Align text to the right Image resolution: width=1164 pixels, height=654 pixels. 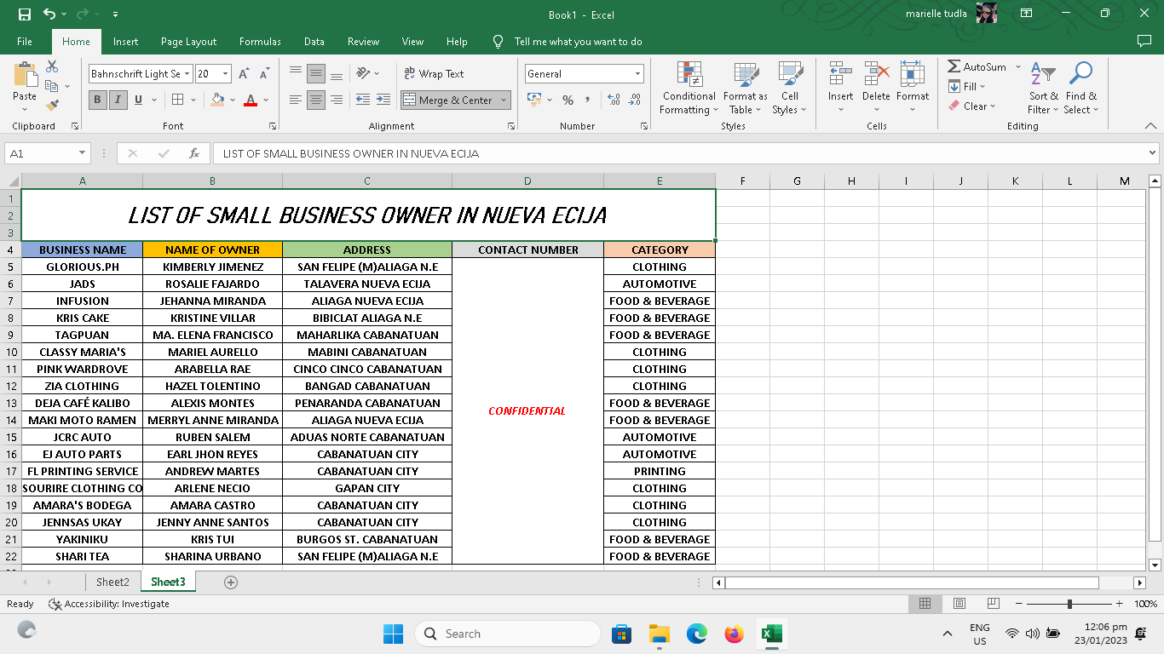click(337, 100)
